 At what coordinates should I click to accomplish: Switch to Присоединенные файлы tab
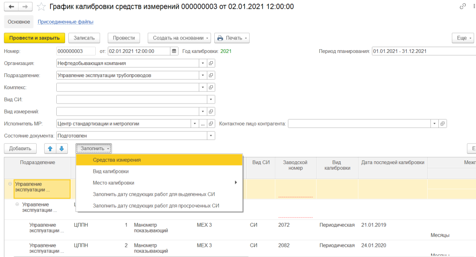[65, 22]
